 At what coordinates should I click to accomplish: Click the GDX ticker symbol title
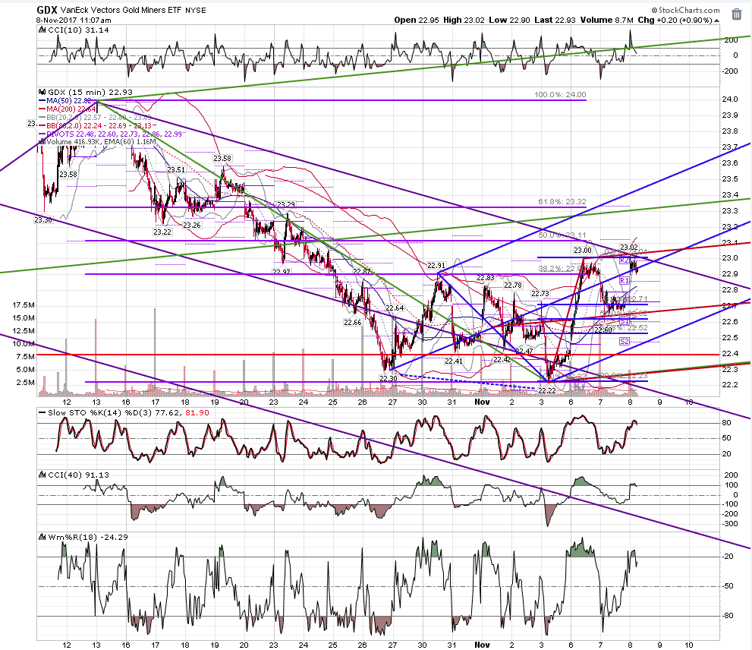(47, 10)
